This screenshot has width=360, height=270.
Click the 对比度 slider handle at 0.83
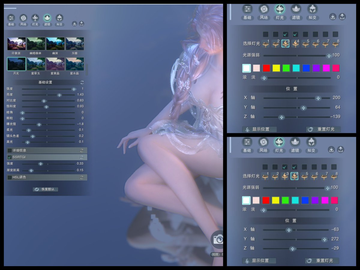[x=44, y=101]
